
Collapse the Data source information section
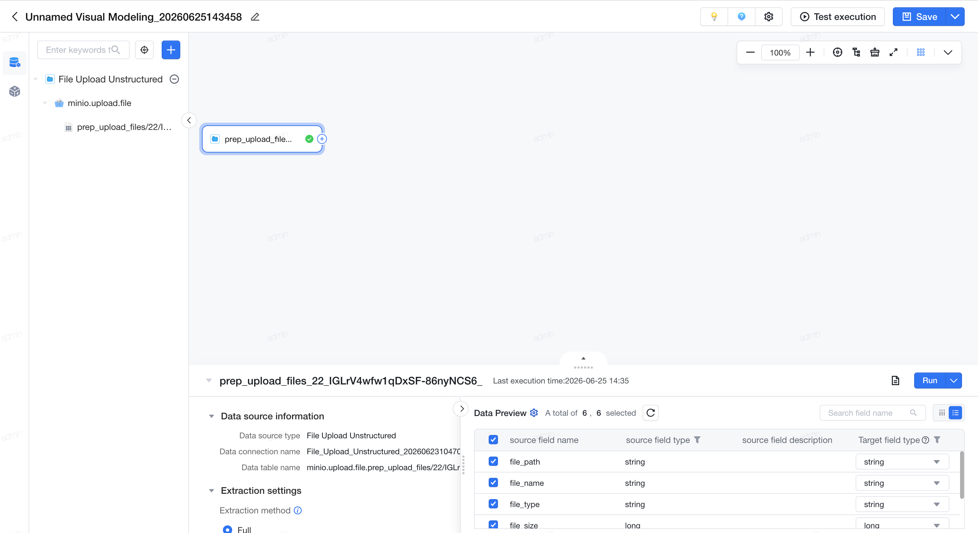point(212,416)
